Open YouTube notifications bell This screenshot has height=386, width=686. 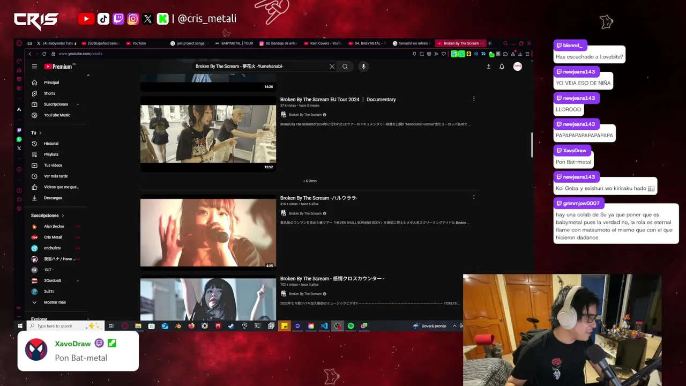[502, 66]
